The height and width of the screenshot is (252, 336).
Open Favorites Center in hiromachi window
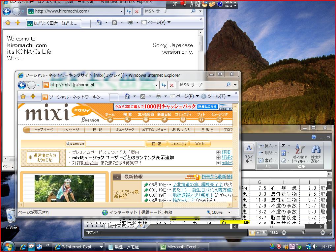[x=8, y=22]
